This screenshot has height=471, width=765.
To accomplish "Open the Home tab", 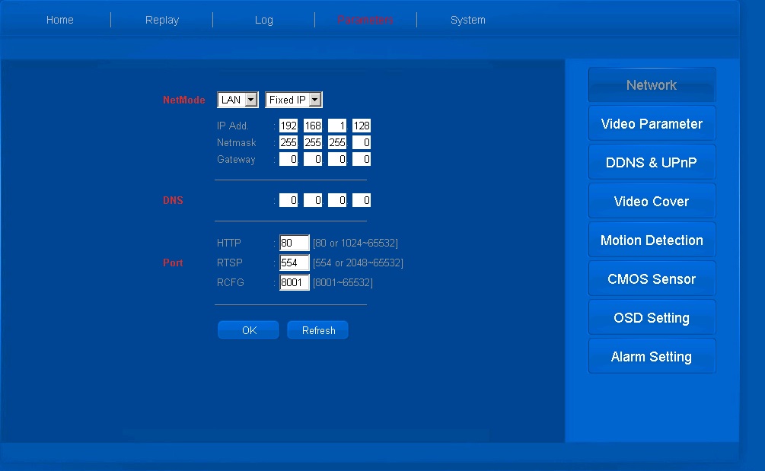I will [60, 20].
